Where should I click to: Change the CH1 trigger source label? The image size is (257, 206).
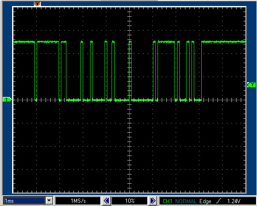coord(167,201)
